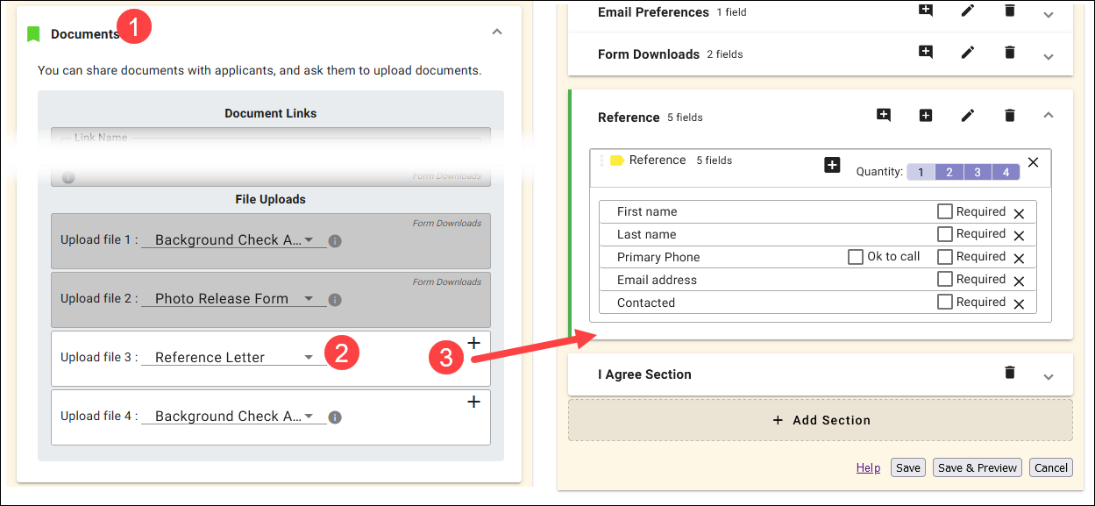Remove the First name field

tap(1019, 213)
